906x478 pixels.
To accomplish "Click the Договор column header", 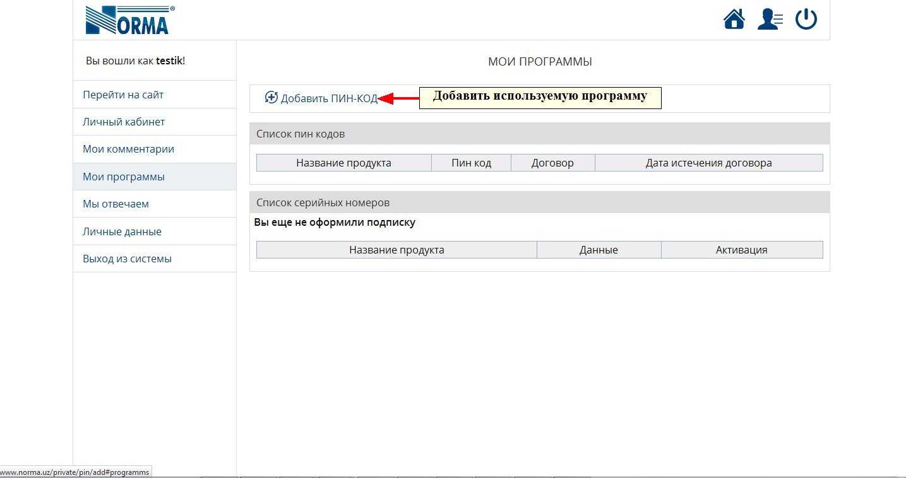I will coord(552,163).
